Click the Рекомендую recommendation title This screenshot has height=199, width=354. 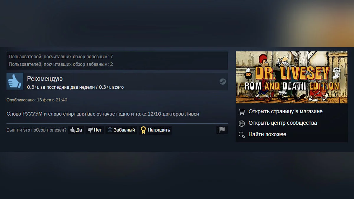(45, 79)
